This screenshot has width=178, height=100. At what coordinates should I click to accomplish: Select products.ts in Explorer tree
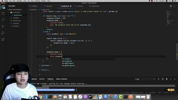(x=18, y=15)
